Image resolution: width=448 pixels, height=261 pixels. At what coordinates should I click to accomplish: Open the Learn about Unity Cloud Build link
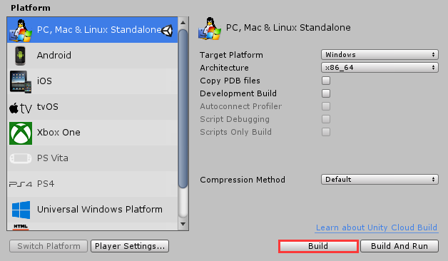pos(377,227)
